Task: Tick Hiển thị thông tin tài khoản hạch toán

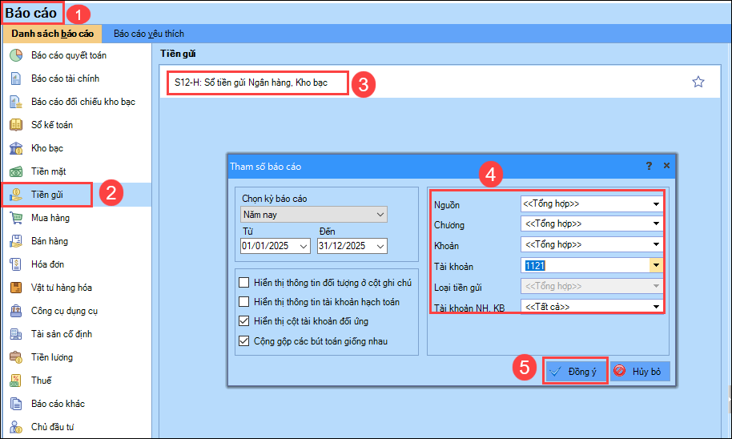Action: tap(244, 302)
